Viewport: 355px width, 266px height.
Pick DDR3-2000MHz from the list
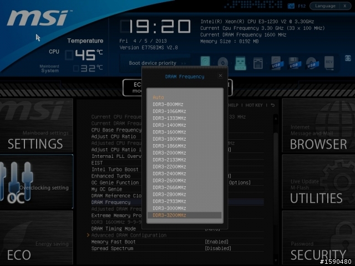169,153
